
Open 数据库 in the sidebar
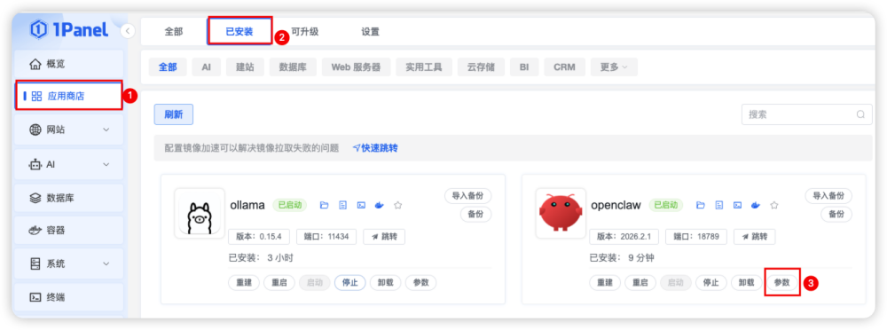(x=69, y=198)
